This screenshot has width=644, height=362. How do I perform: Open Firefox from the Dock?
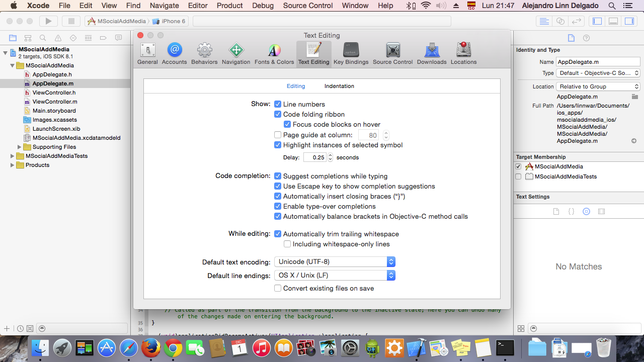point(150,348)
